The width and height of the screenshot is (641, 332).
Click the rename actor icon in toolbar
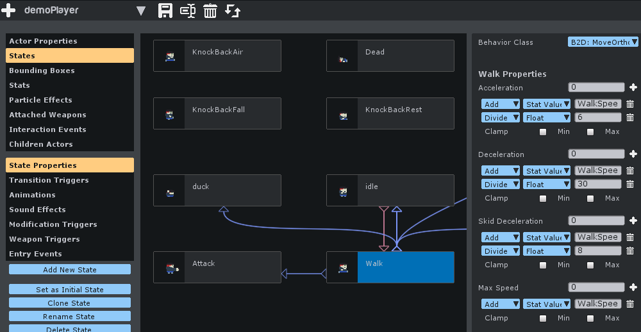187,11
